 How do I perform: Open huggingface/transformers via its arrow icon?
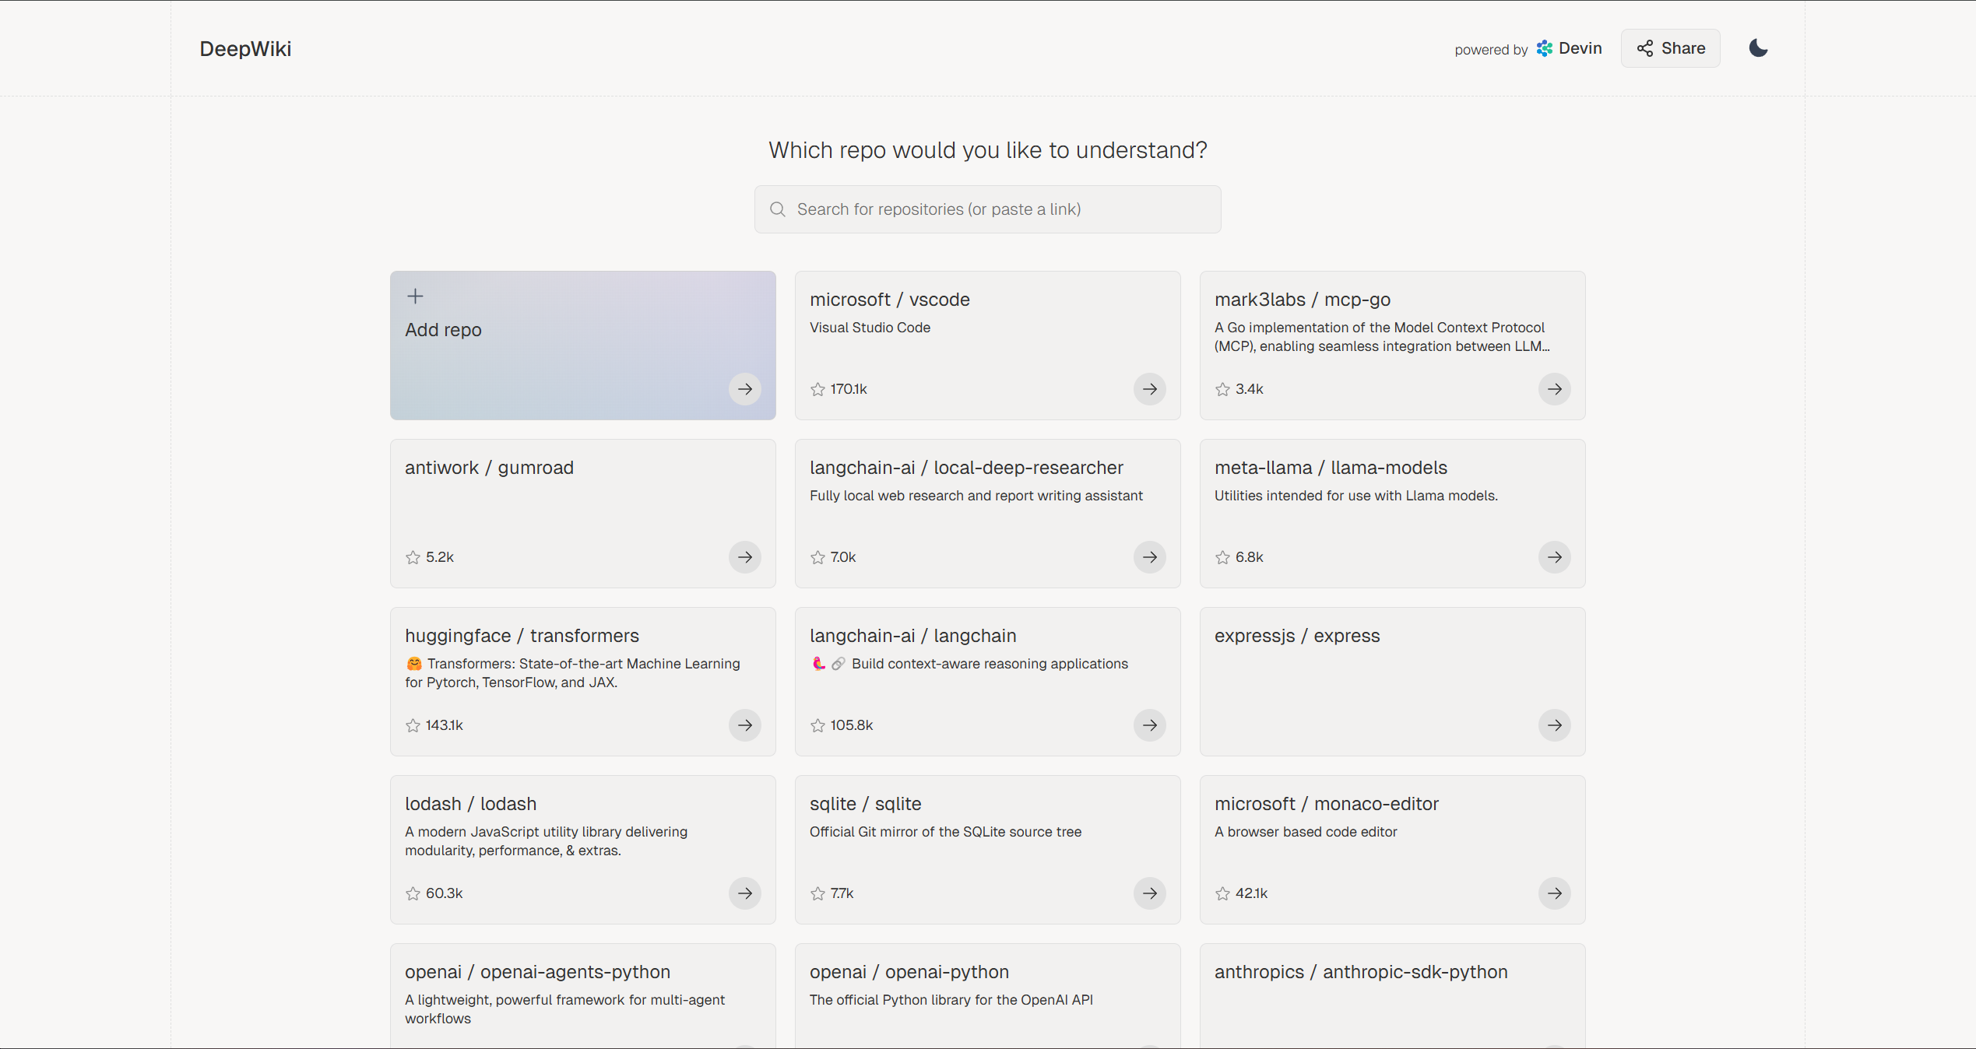tap(744, 725)
